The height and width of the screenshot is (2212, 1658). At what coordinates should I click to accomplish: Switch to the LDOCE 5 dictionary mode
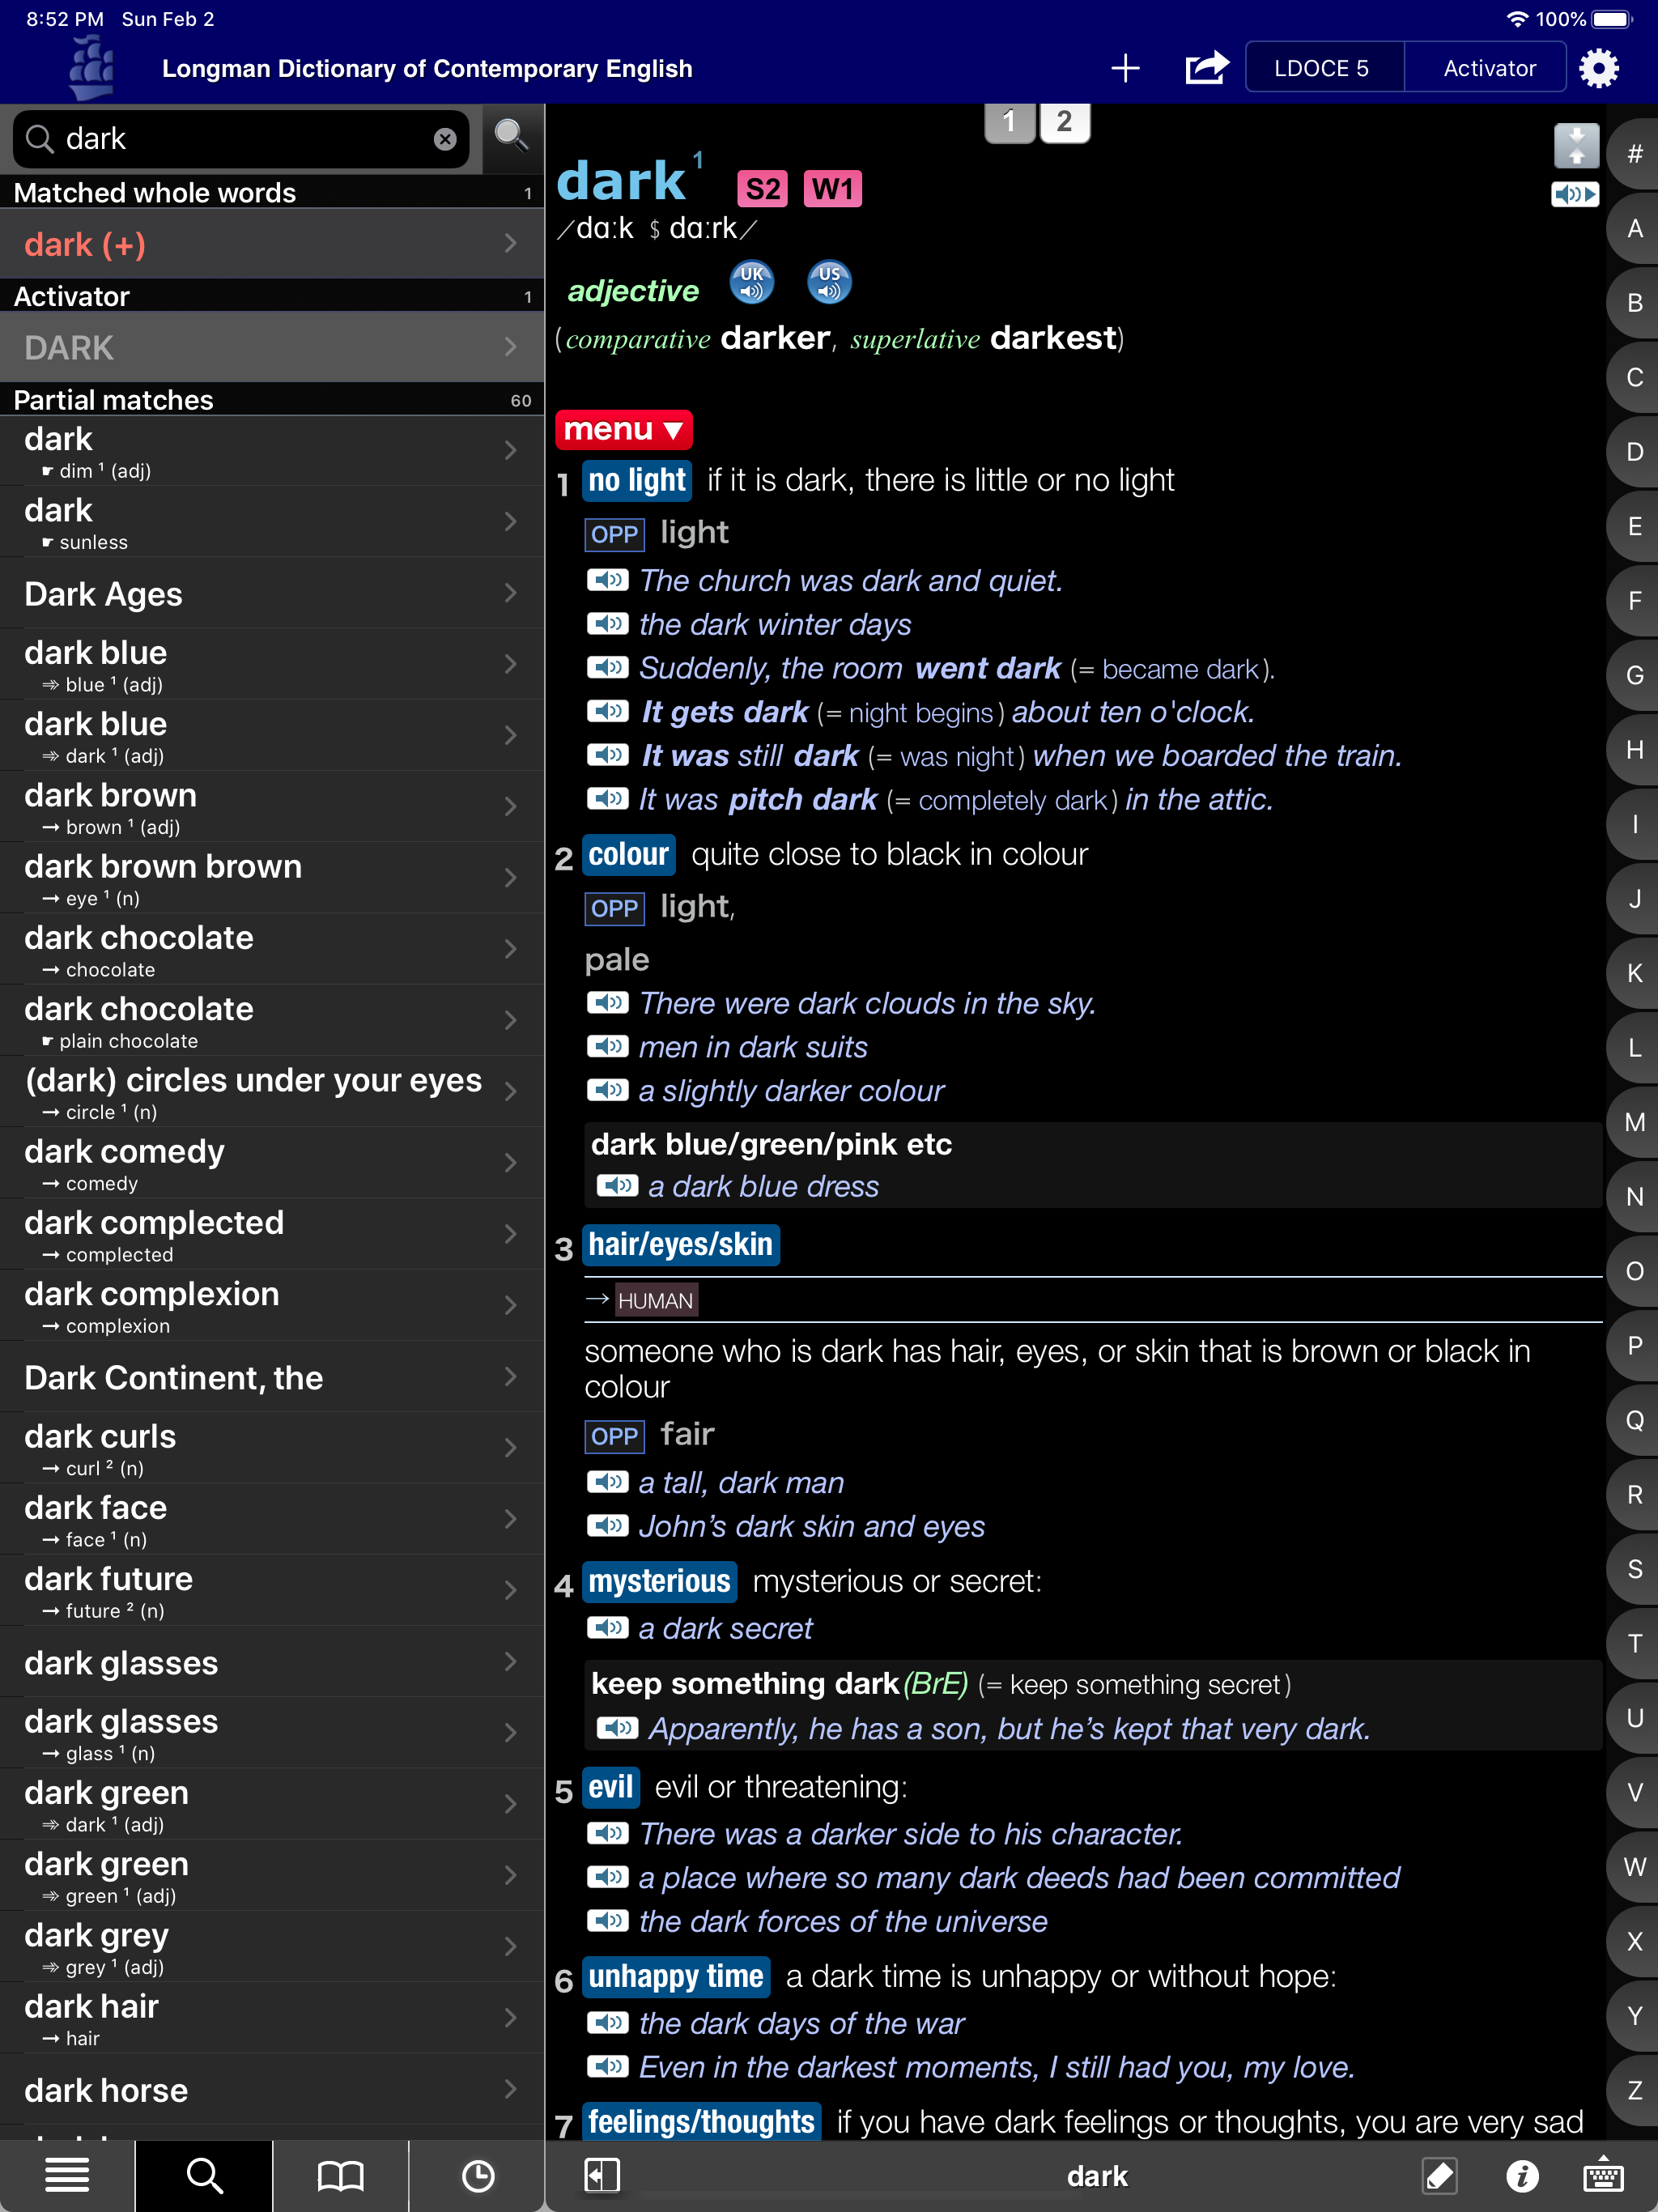coord(1322,69)
